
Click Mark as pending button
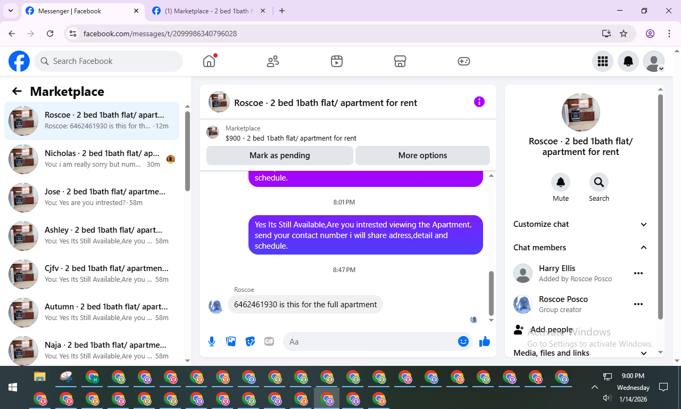pyautogui.click(x=280, y=156)
